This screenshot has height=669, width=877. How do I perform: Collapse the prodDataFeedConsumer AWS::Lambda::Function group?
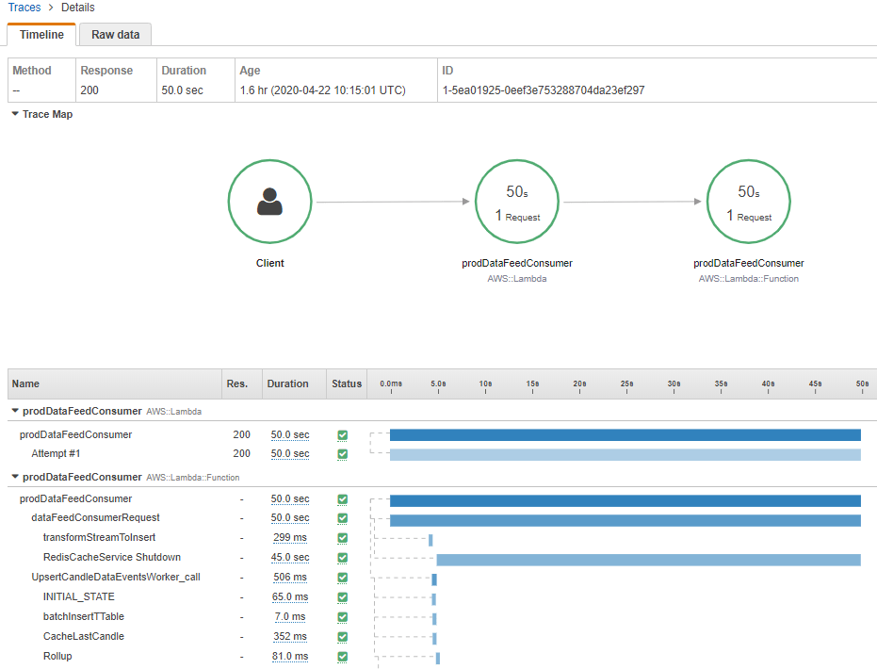tap(15, 477)
